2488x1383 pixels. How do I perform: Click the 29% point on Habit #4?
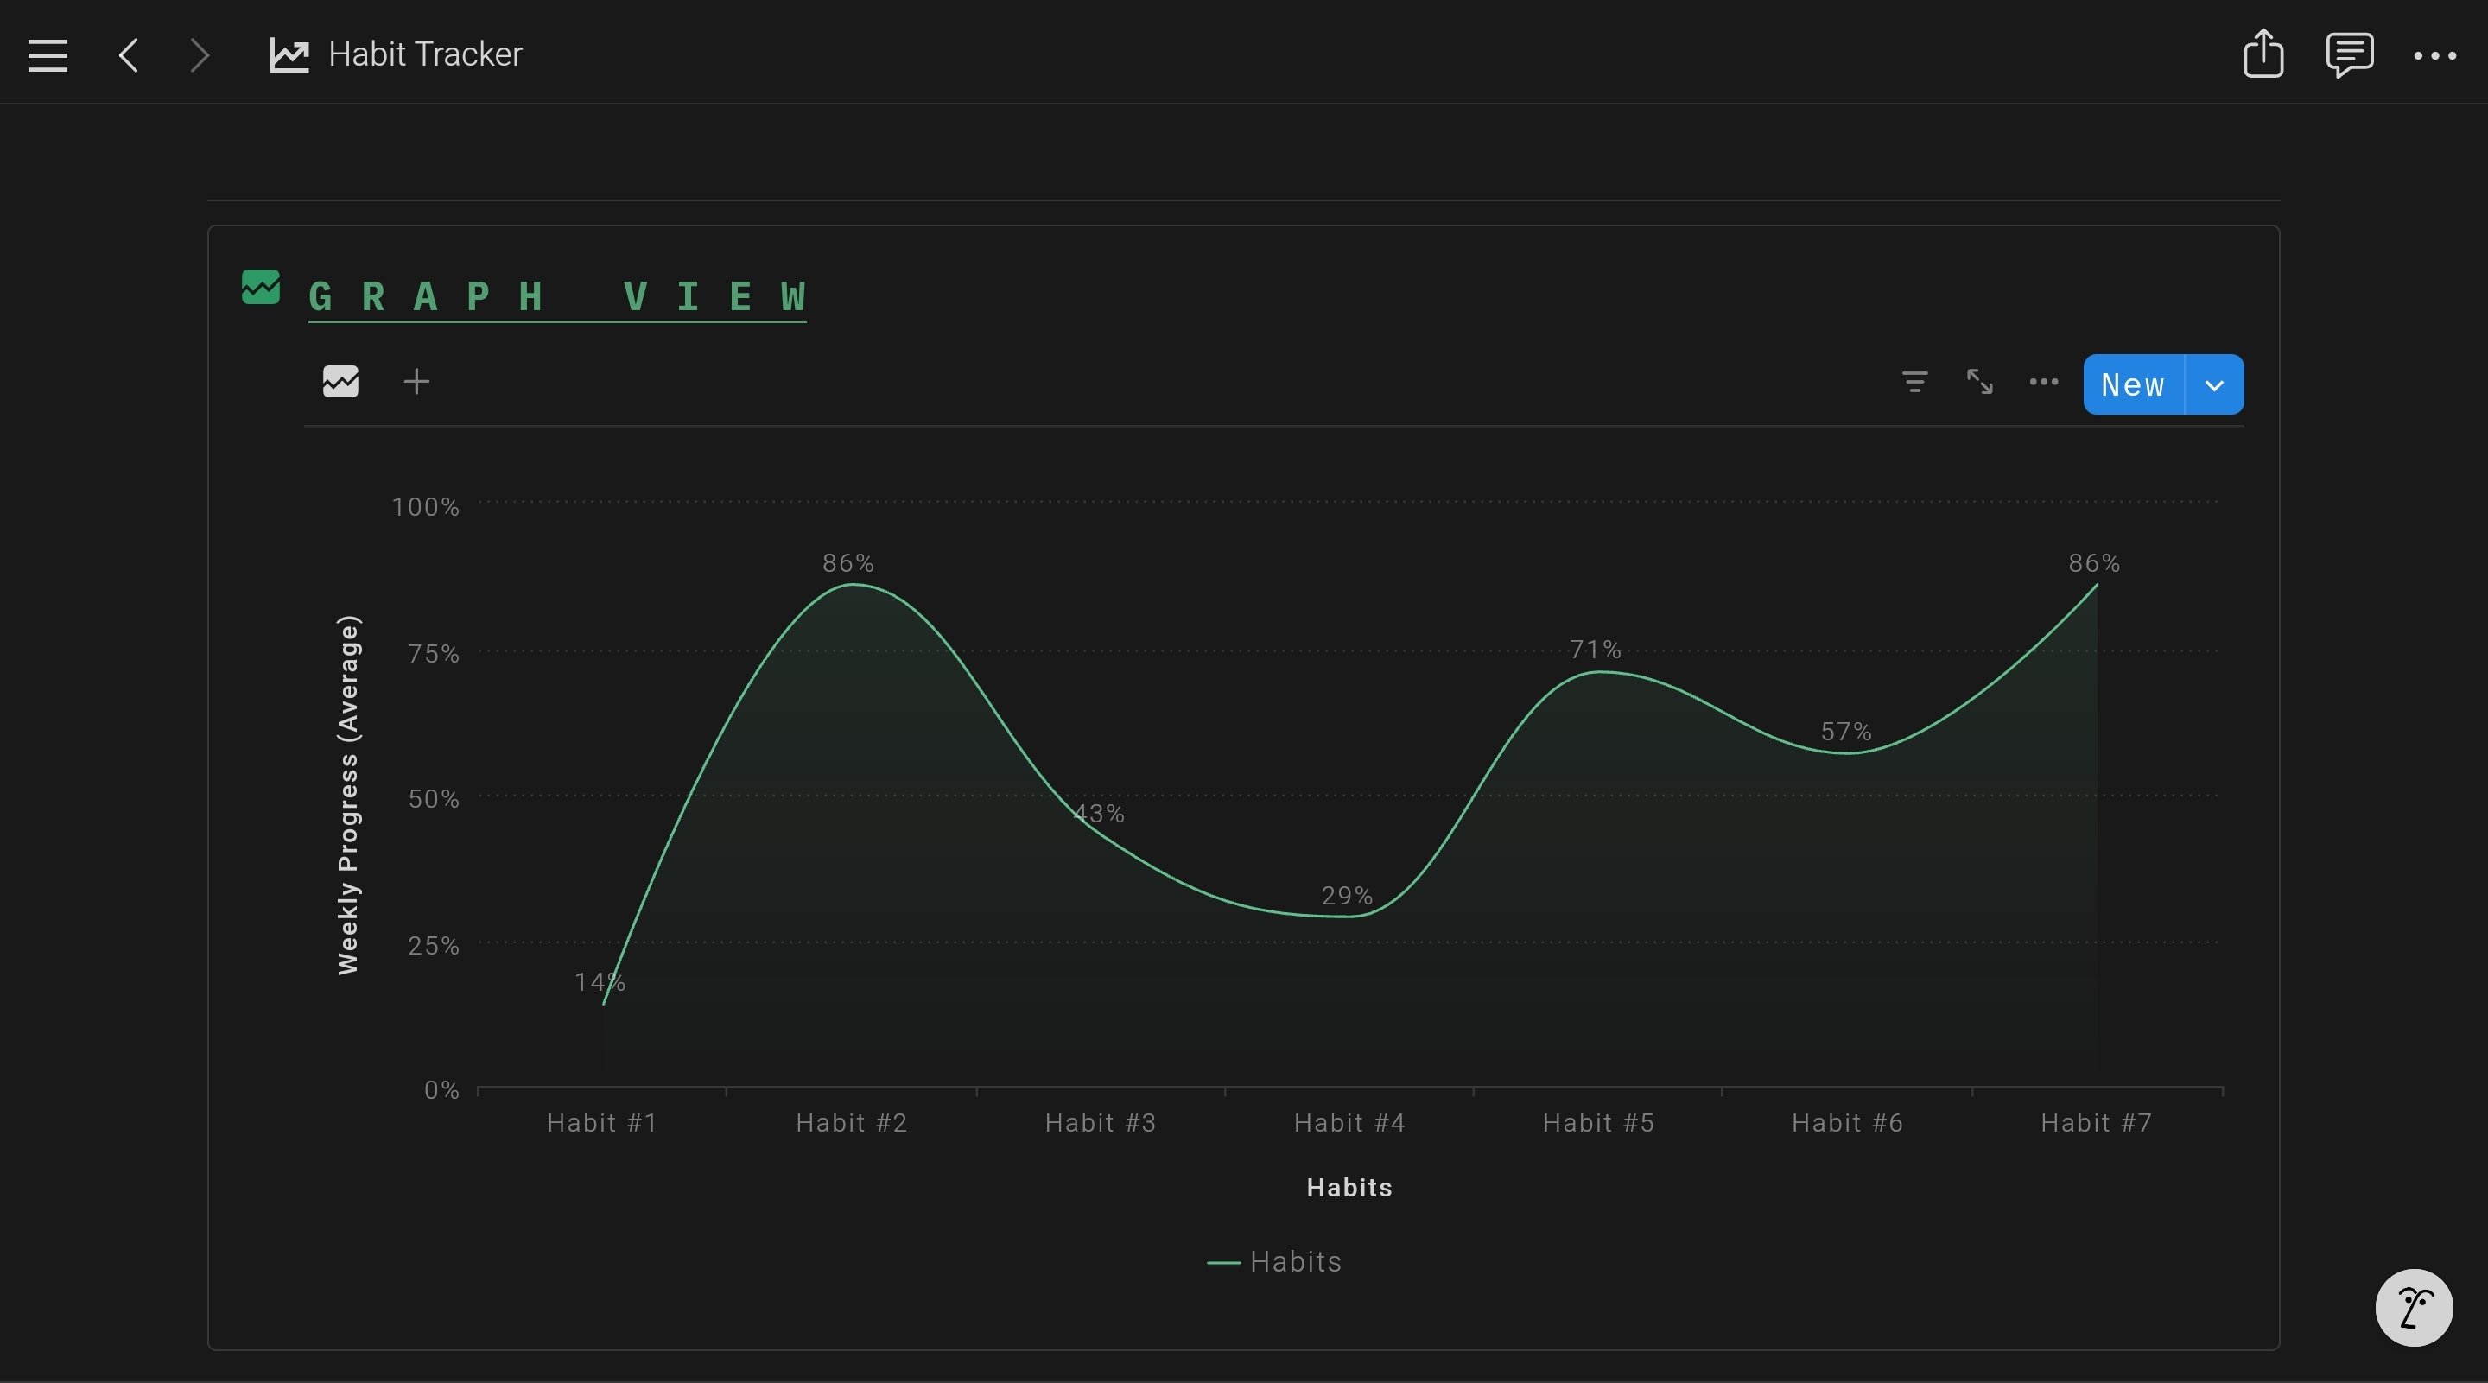coord(1349,916)
